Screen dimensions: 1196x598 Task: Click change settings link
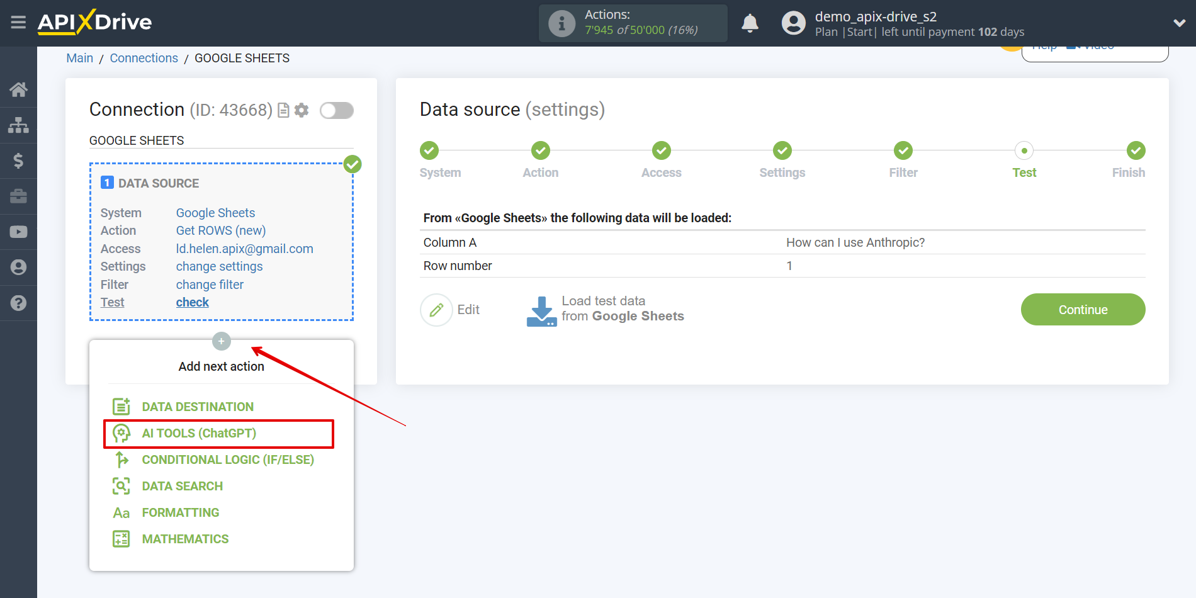point(219,266)
